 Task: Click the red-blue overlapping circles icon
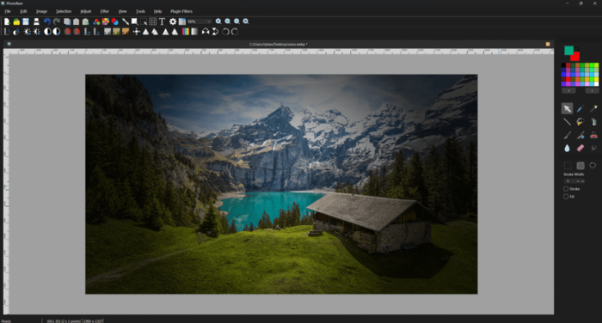tap(114, 21)
